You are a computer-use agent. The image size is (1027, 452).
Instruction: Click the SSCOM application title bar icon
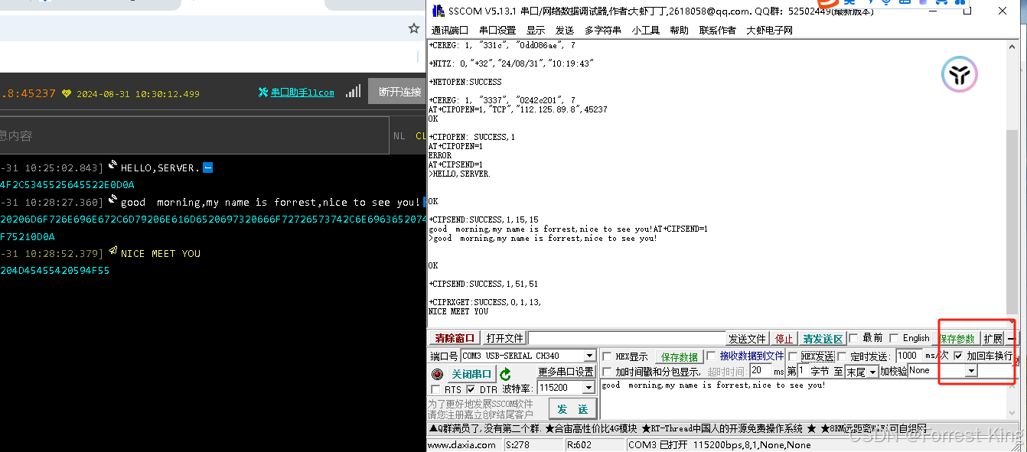[x=438, y=11]
